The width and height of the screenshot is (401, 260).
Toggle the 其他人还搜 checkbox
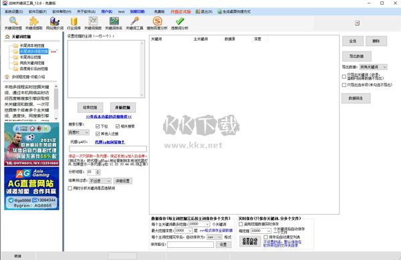tap(98, 134)
